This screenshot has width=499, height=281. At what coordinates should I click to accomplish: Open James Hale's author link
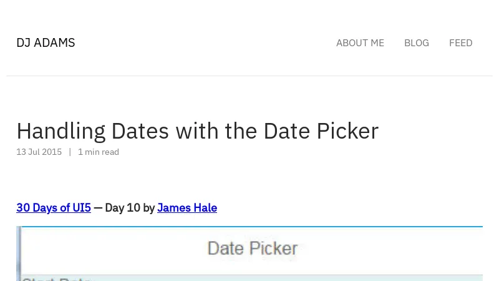coord(187,208)
